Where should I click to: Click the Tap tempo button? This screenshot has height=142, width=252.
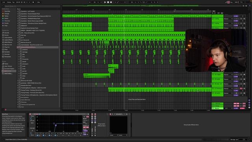13,2
